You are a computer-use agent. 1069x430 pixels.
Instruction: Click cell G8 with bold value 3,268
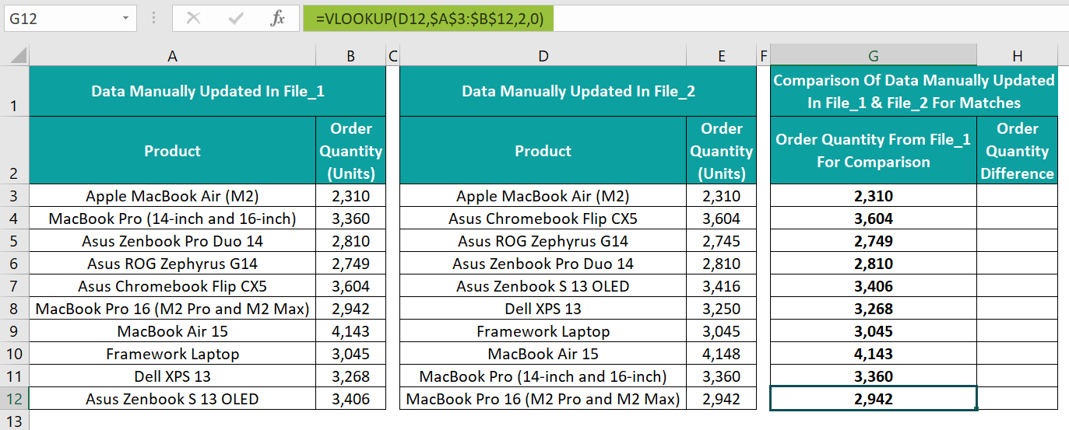click(874, 309)
